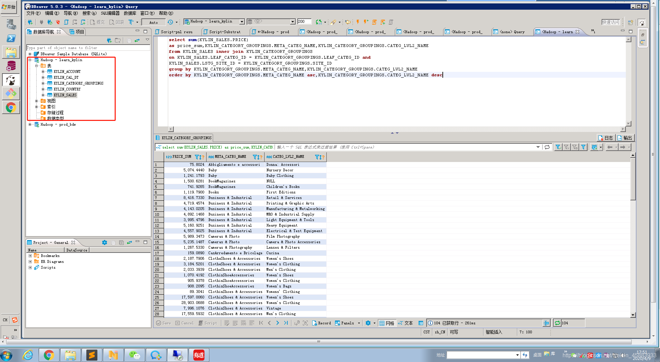Switch to 项目 tab

[x=77, y=32]
